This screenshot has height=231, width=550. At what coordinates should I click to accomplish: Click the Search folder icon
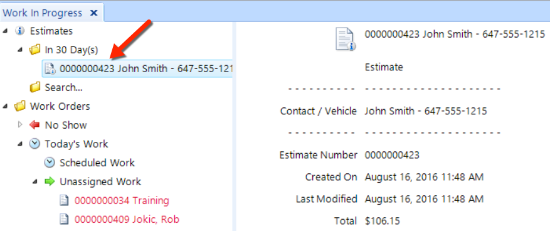[x=34, y=87]
